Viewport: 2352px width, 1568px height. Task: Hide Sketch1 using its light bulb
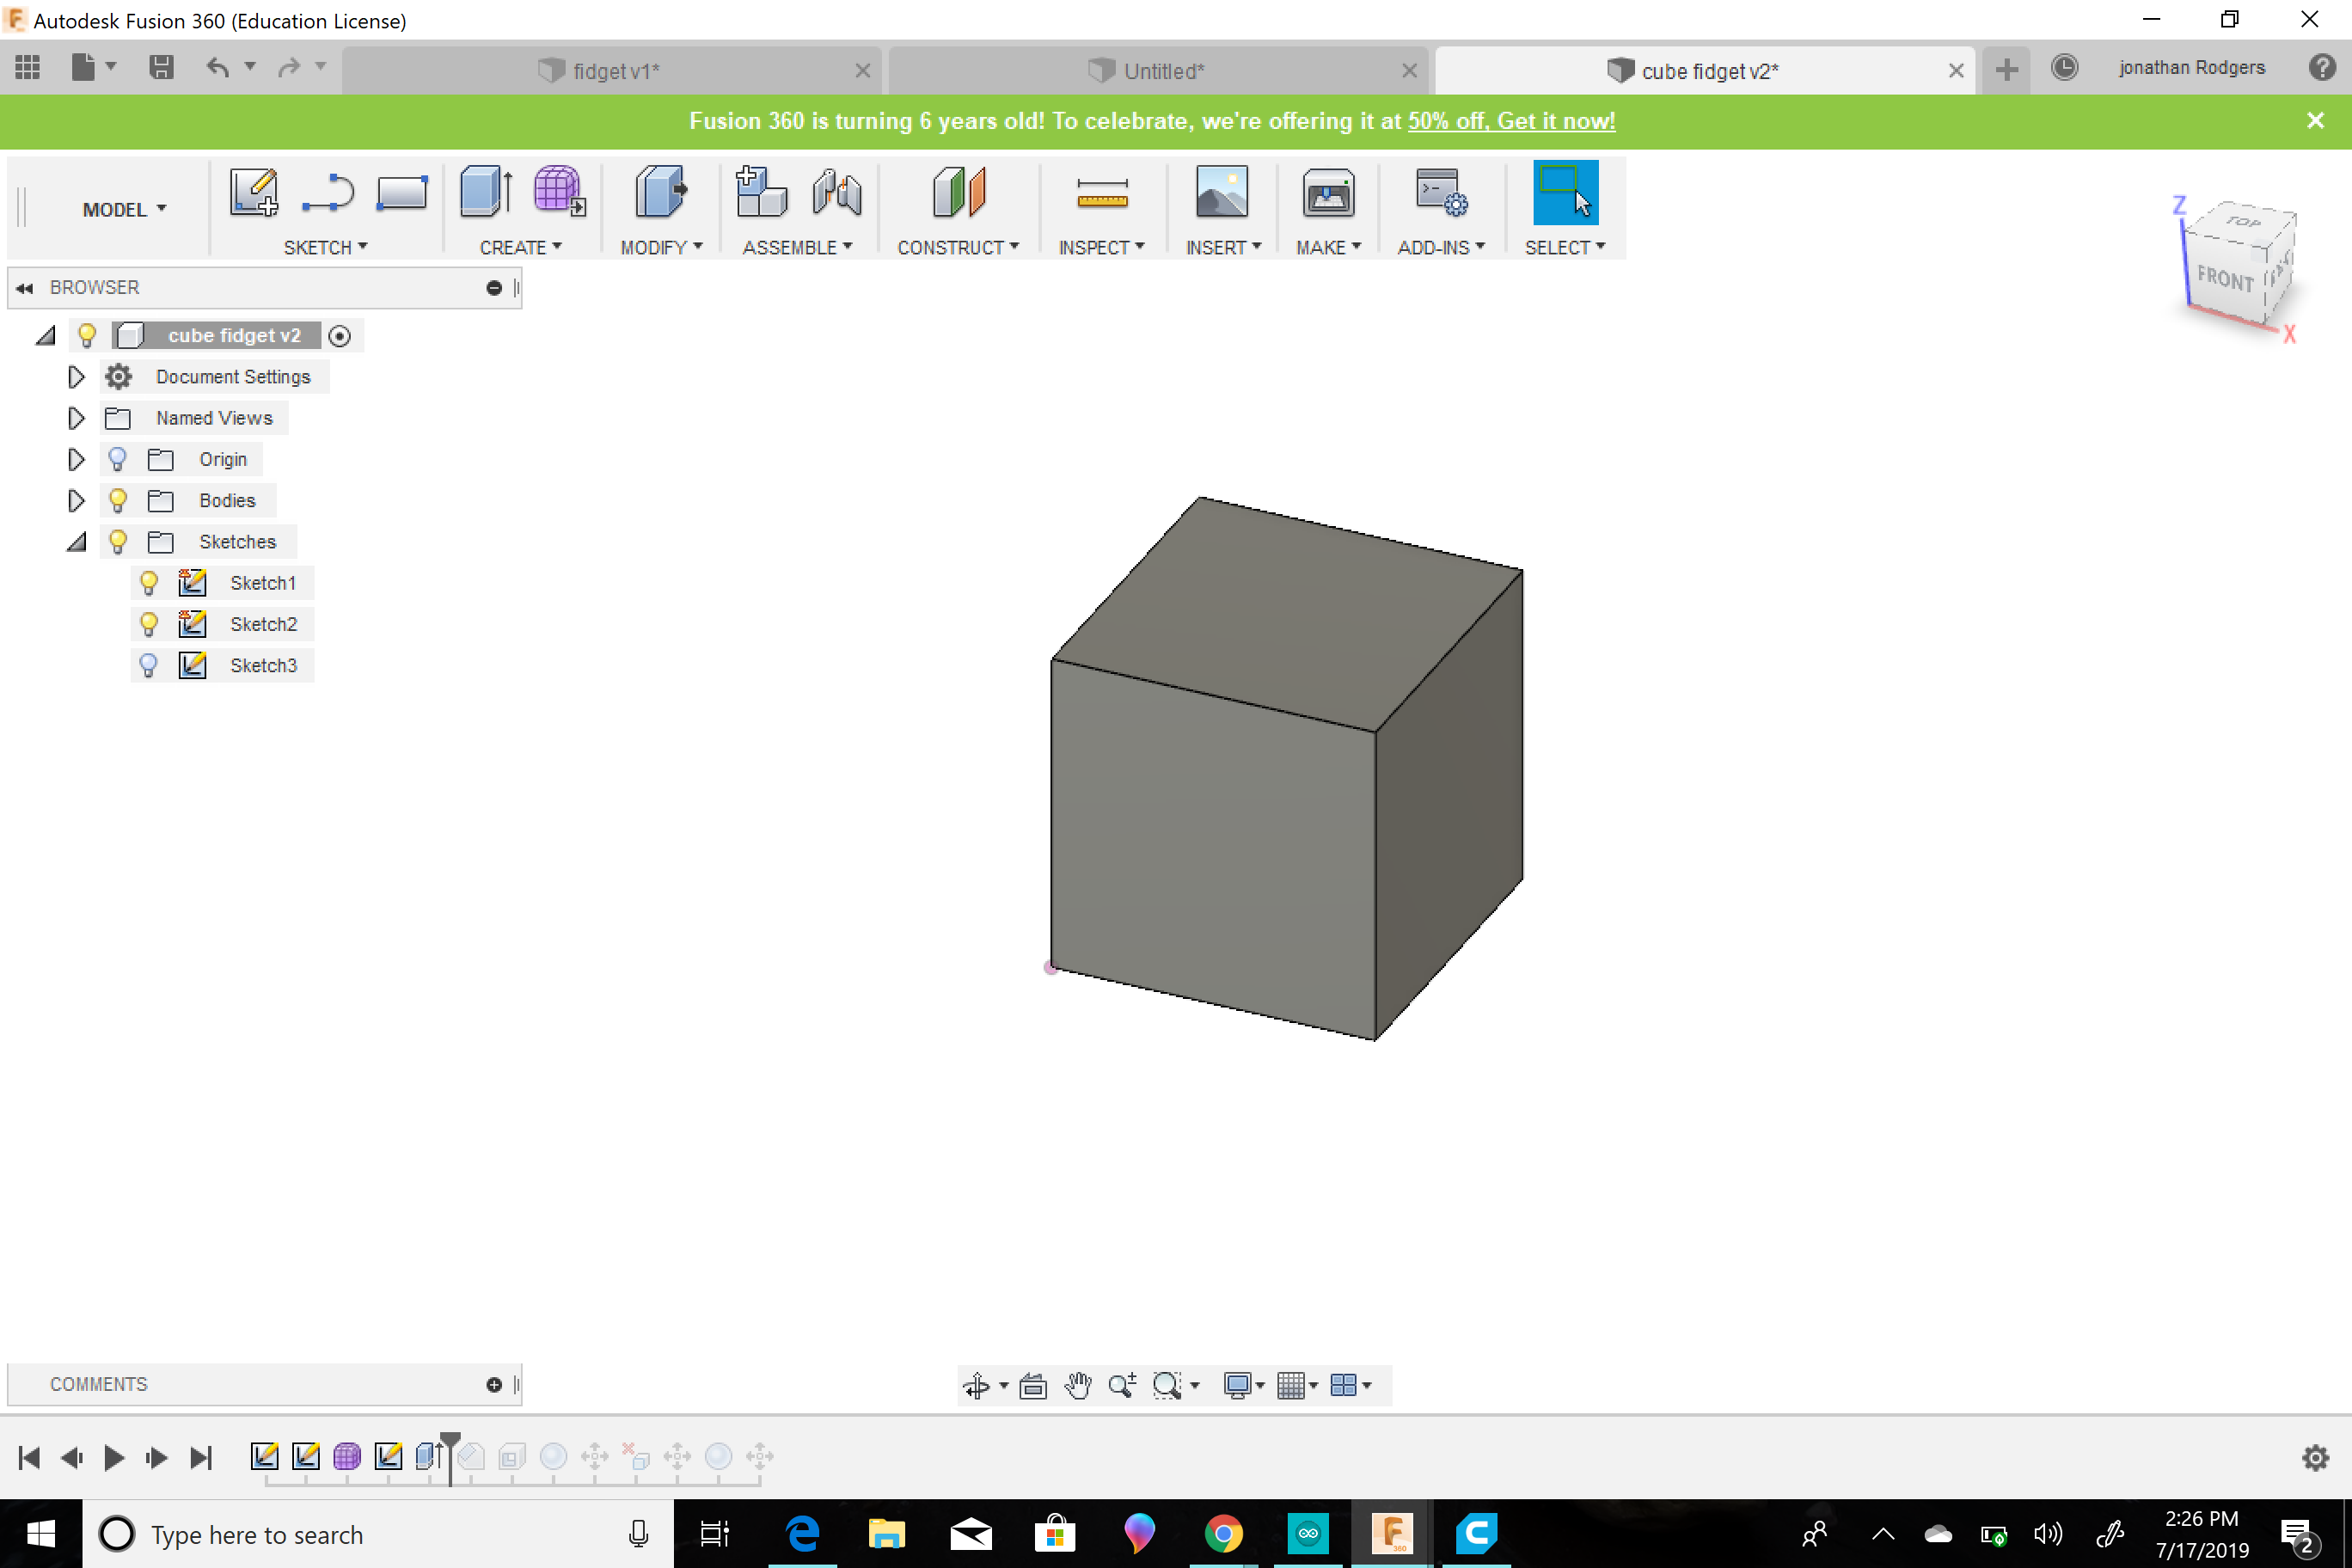click(148, 582)
